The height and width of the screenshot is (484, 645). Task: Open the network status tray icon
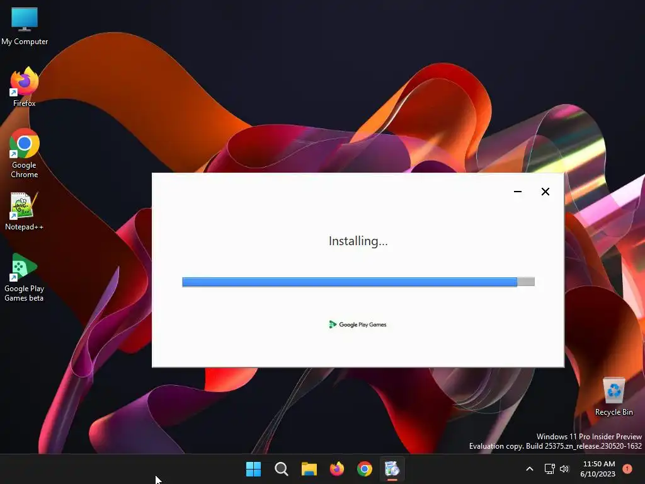pyautogui.click(x=549, y=469)
